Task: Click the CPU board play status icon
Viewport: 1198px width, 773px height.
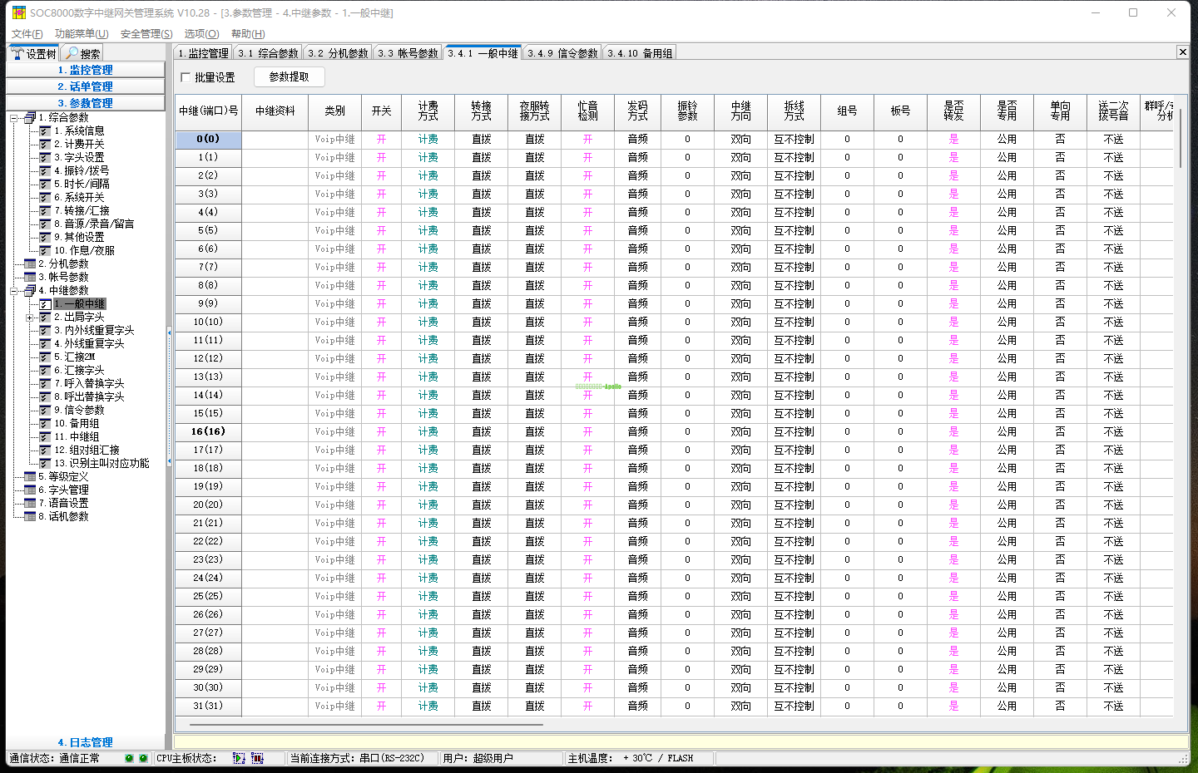Action: 239,758
